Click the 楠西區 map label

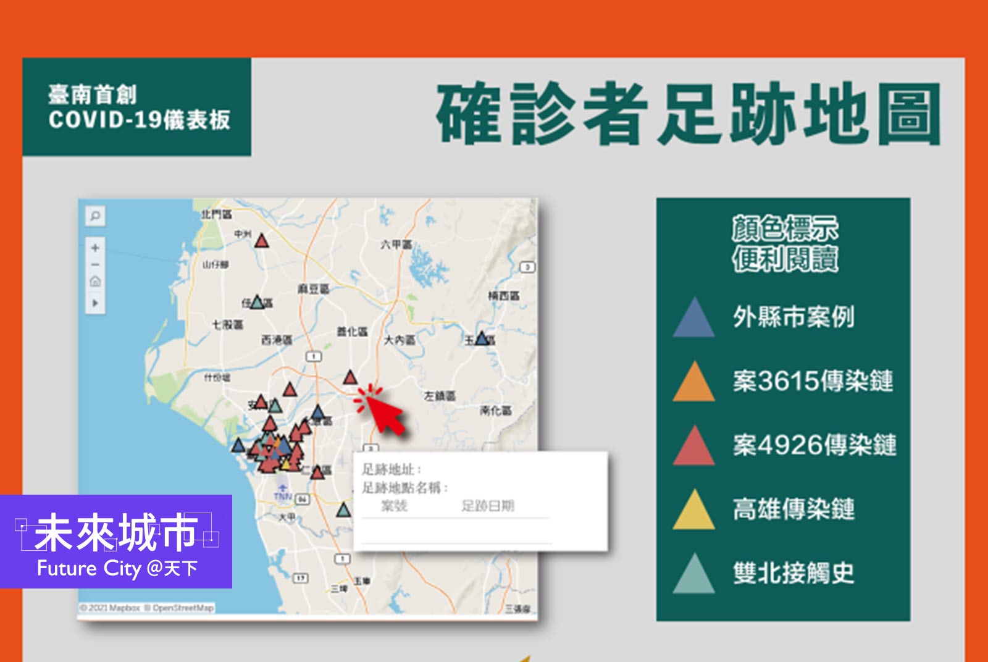504,296
